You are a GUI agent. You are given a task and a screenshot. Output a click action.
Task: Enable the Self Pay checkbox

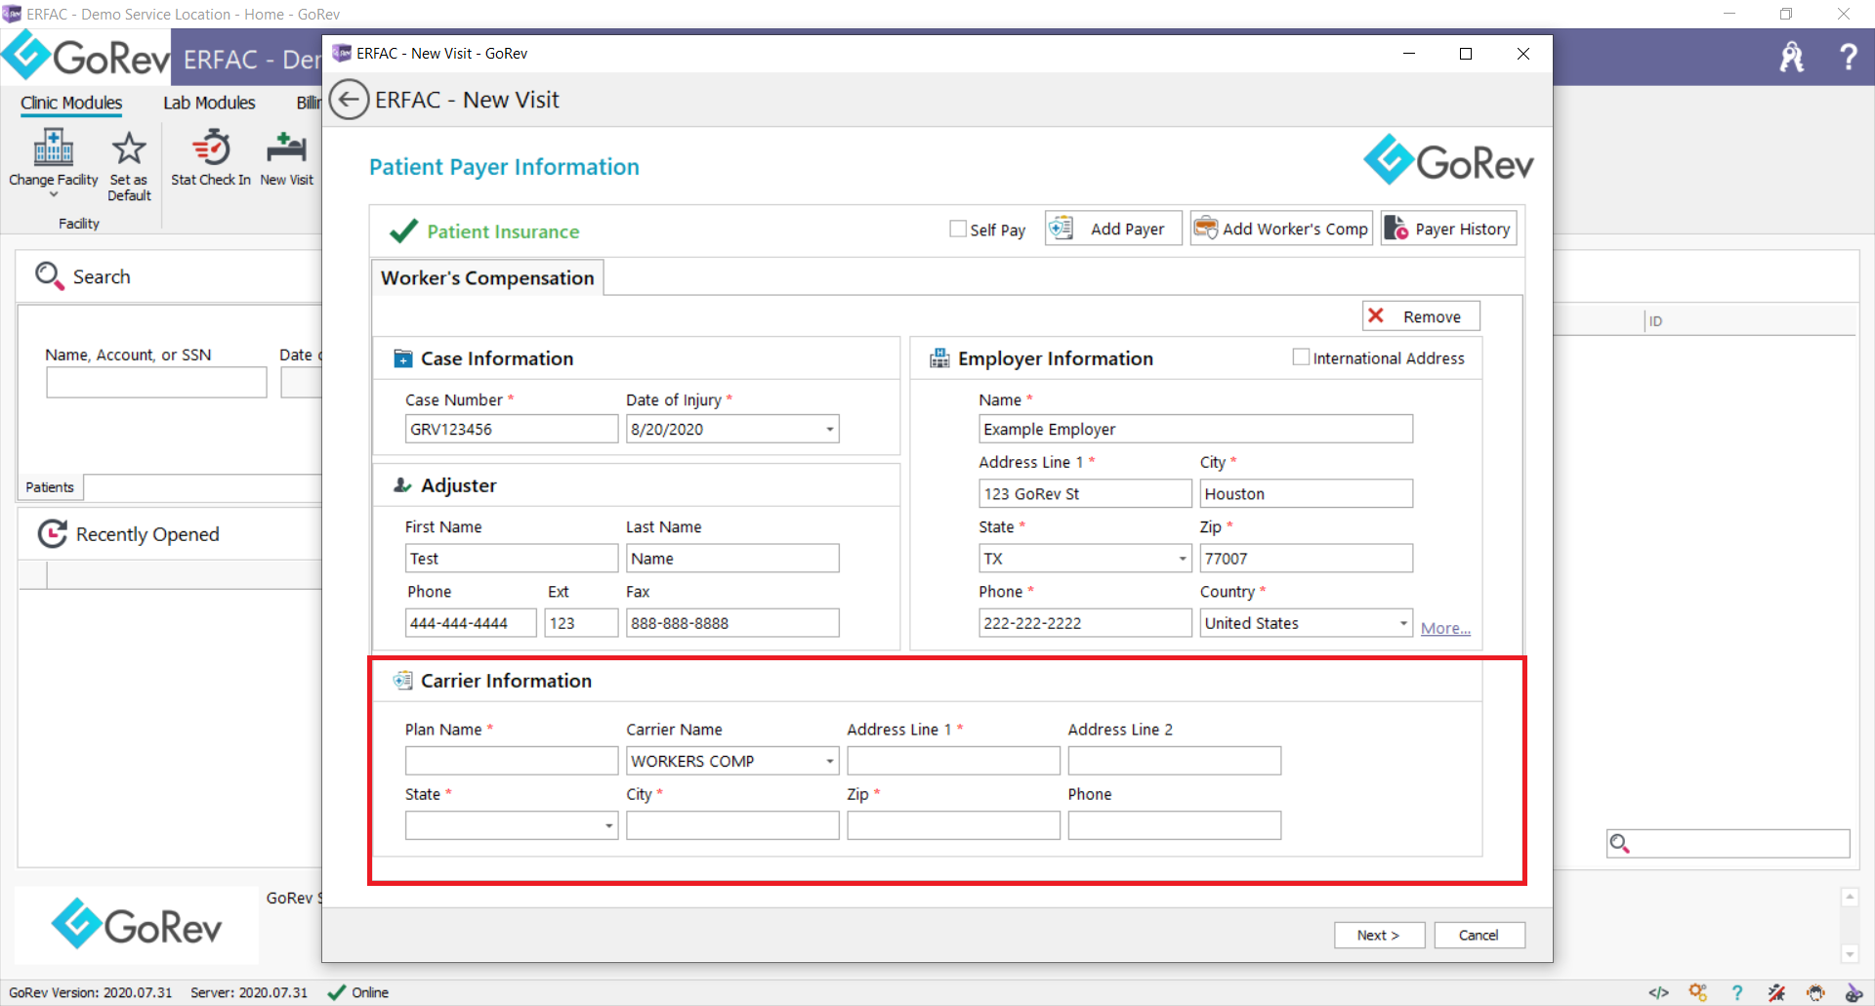tap(958, 229)
